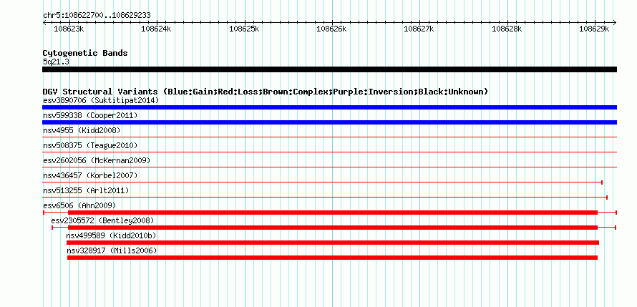
Task: Open variant label nsv4955 (Kidd2008)
Action: pos(82,130)
